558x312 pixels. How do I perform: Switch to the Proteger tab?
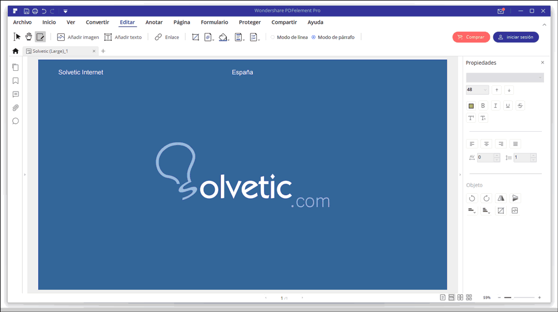[x=249, y=22]
